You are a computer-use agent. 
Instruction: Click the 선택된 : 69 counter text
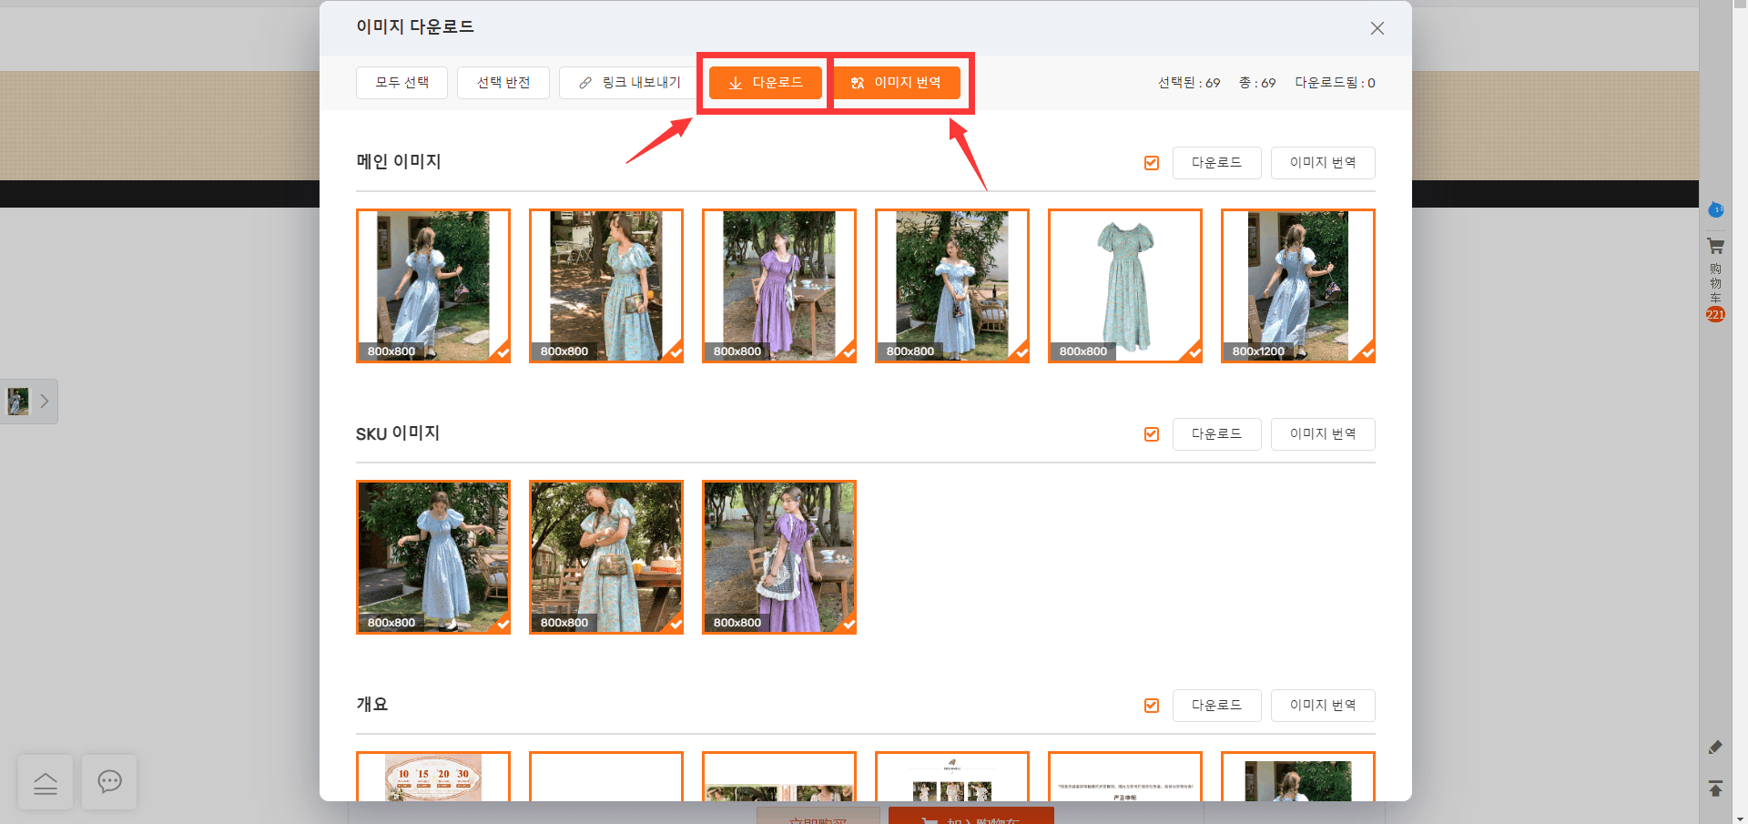(x=1189, y=83)
